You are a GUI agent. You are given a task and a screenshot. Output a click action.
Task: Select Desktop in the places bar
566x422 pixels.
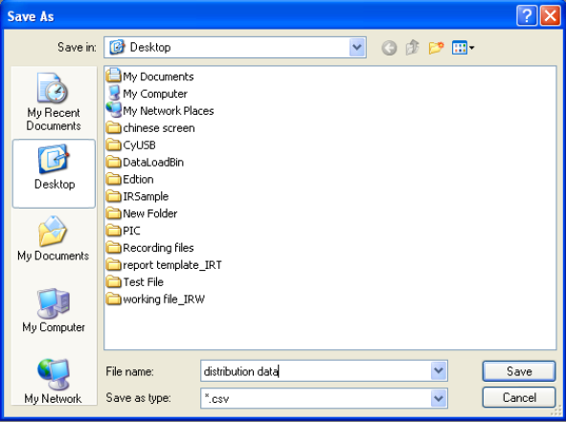coord(55,173)
